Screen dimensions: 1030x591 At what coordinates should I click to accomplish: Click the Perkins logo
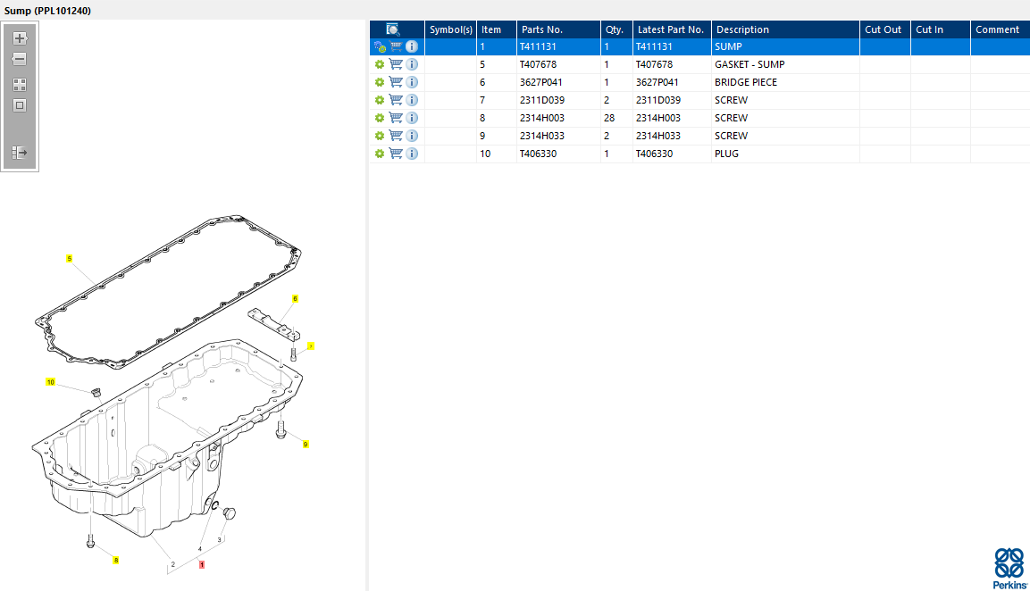1009,569
